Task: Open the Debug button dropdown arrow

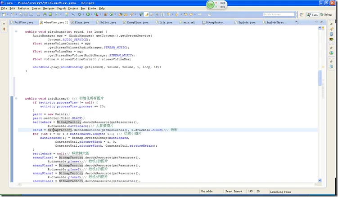Action: 83,14
